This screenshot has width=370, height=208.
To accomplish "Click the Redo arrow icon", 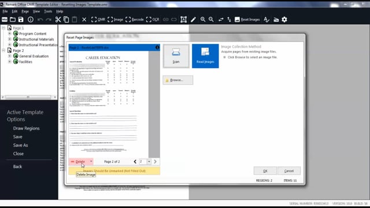I will point(49,20).
